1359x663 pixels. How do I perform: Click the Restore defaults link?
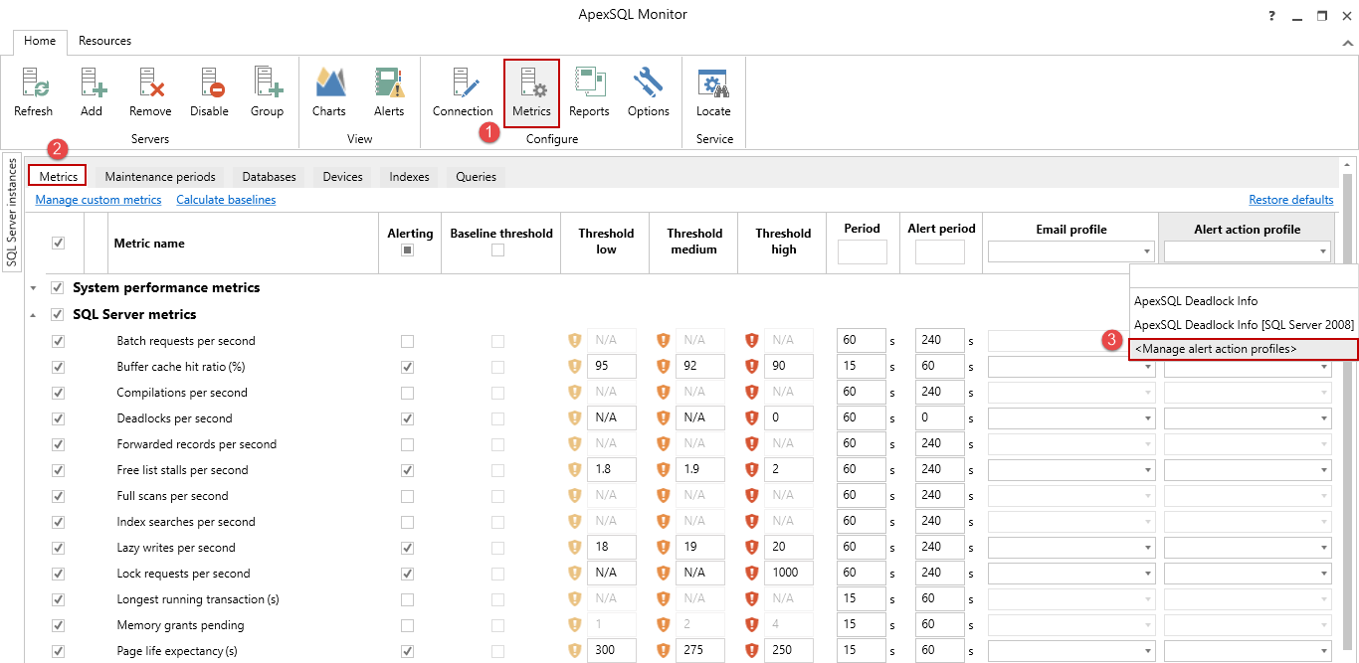[1290, 200]
